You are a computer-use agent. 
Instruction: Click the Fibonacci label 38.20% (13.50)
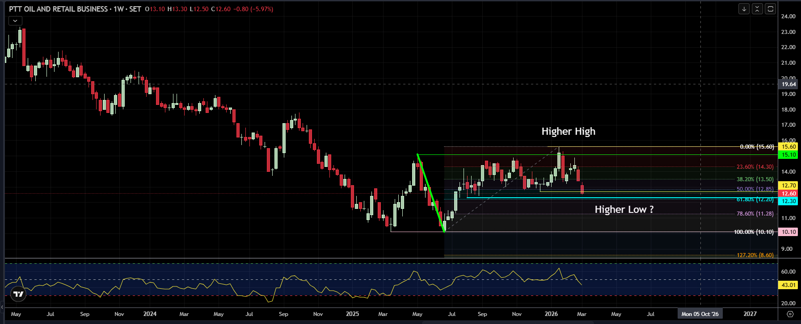(x=755, y=179)
